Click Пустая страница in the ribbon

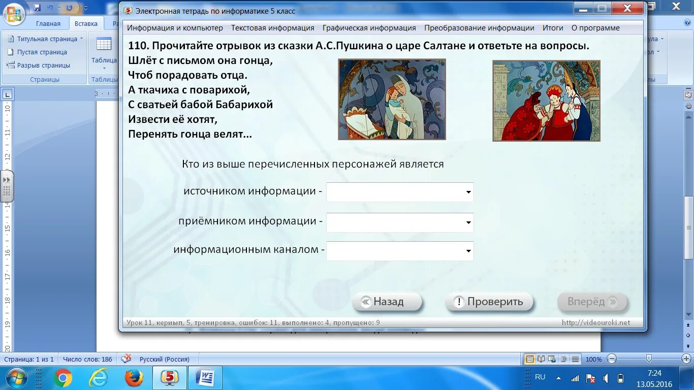(38, 52)
